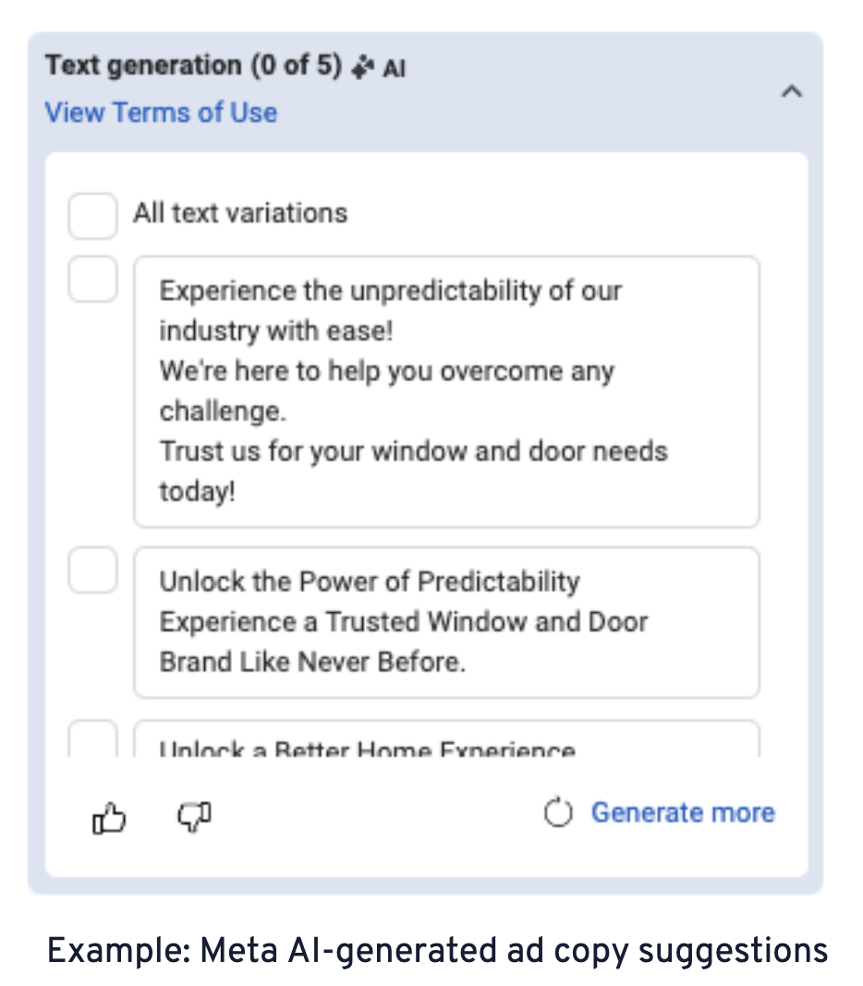This screenshot has height=986, width=863.
Task: Tick checkbox for "Experience the unpredictability" variation
Action: tap(92, 279)
